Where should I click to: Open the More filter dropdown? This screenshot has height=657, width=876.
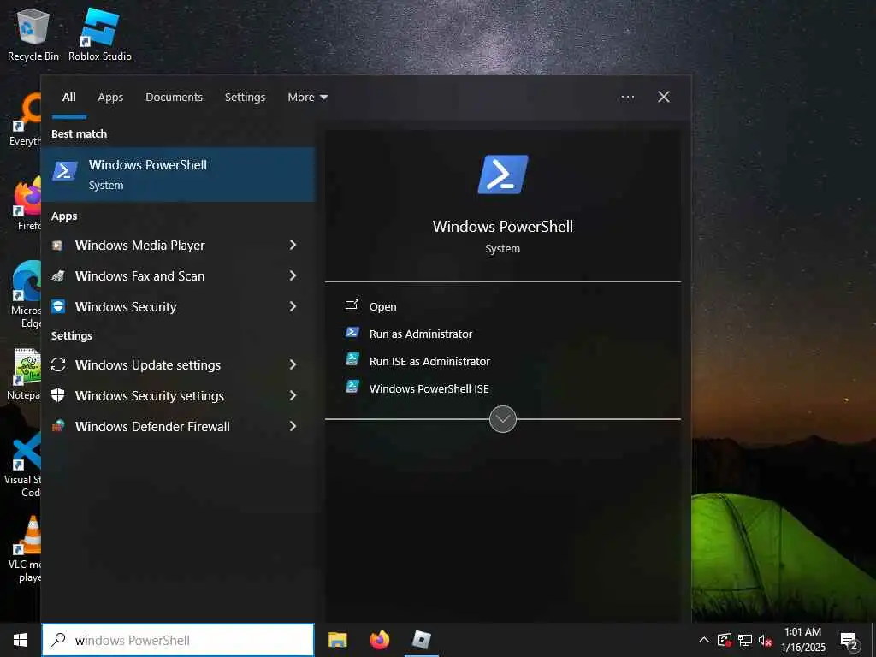(x=308, y=98)
